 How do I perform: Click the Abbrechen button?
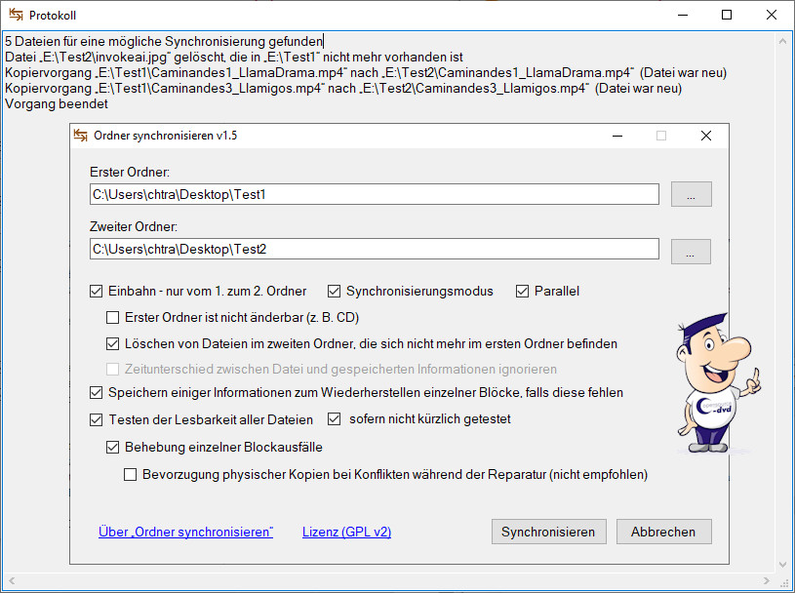(x=663, y=532)
